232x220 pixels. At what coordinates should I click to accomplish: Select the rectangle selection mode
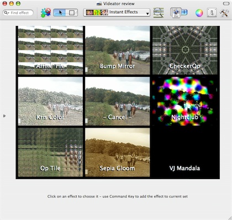pos(72,13)
